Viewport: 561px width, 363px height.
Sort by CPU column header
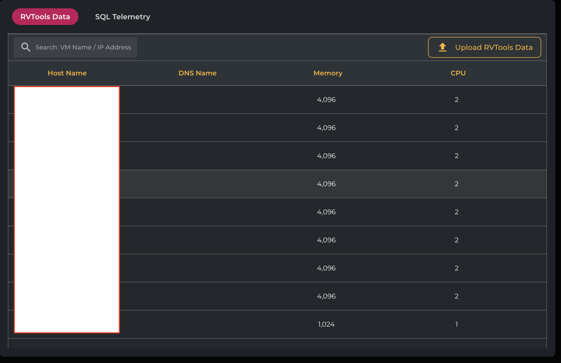(x=458, y=73)
